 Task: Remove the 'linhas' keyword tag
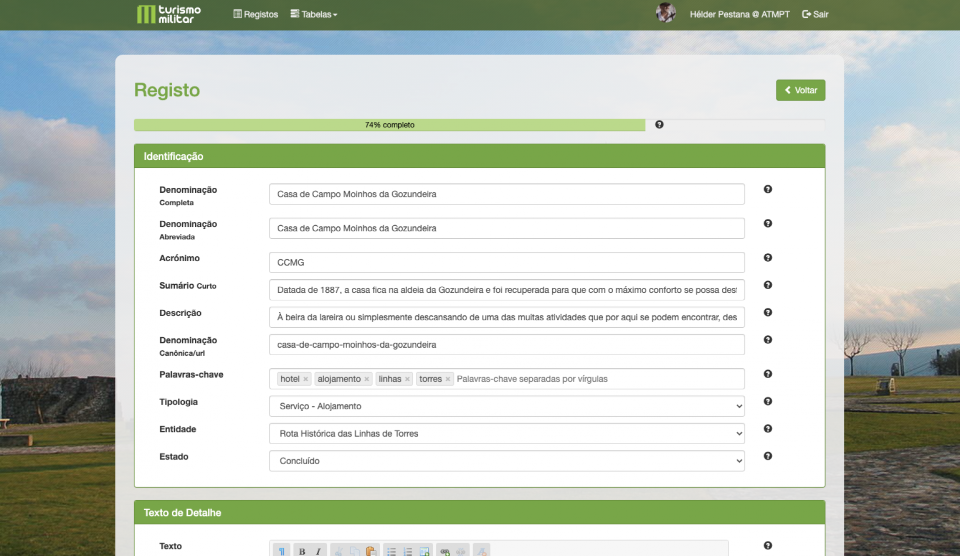(x=407, y=379)
